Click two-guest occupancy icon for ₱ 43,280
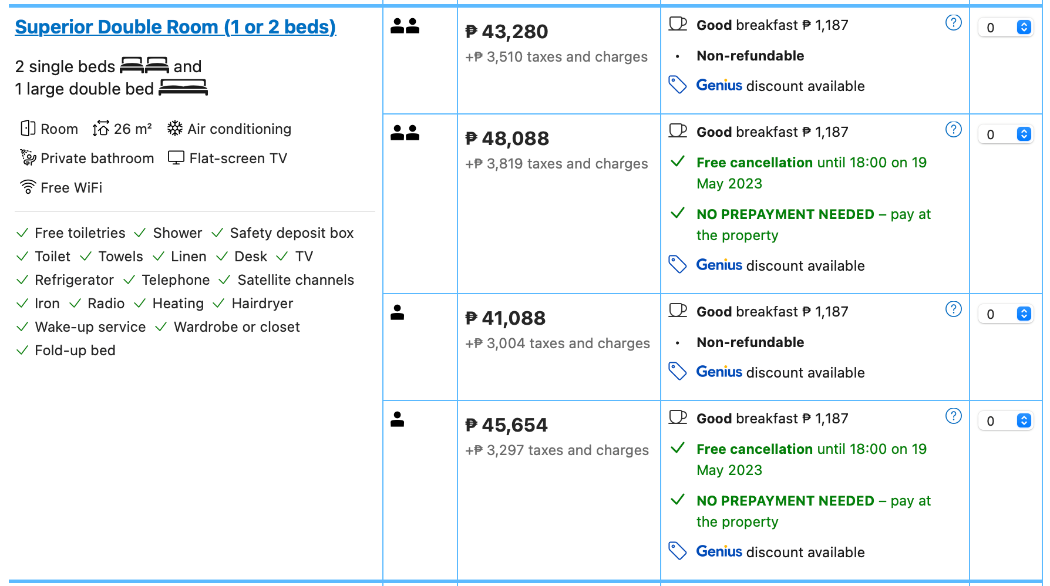The width and height of the screenshot is (1050, 586). [405, 26]
